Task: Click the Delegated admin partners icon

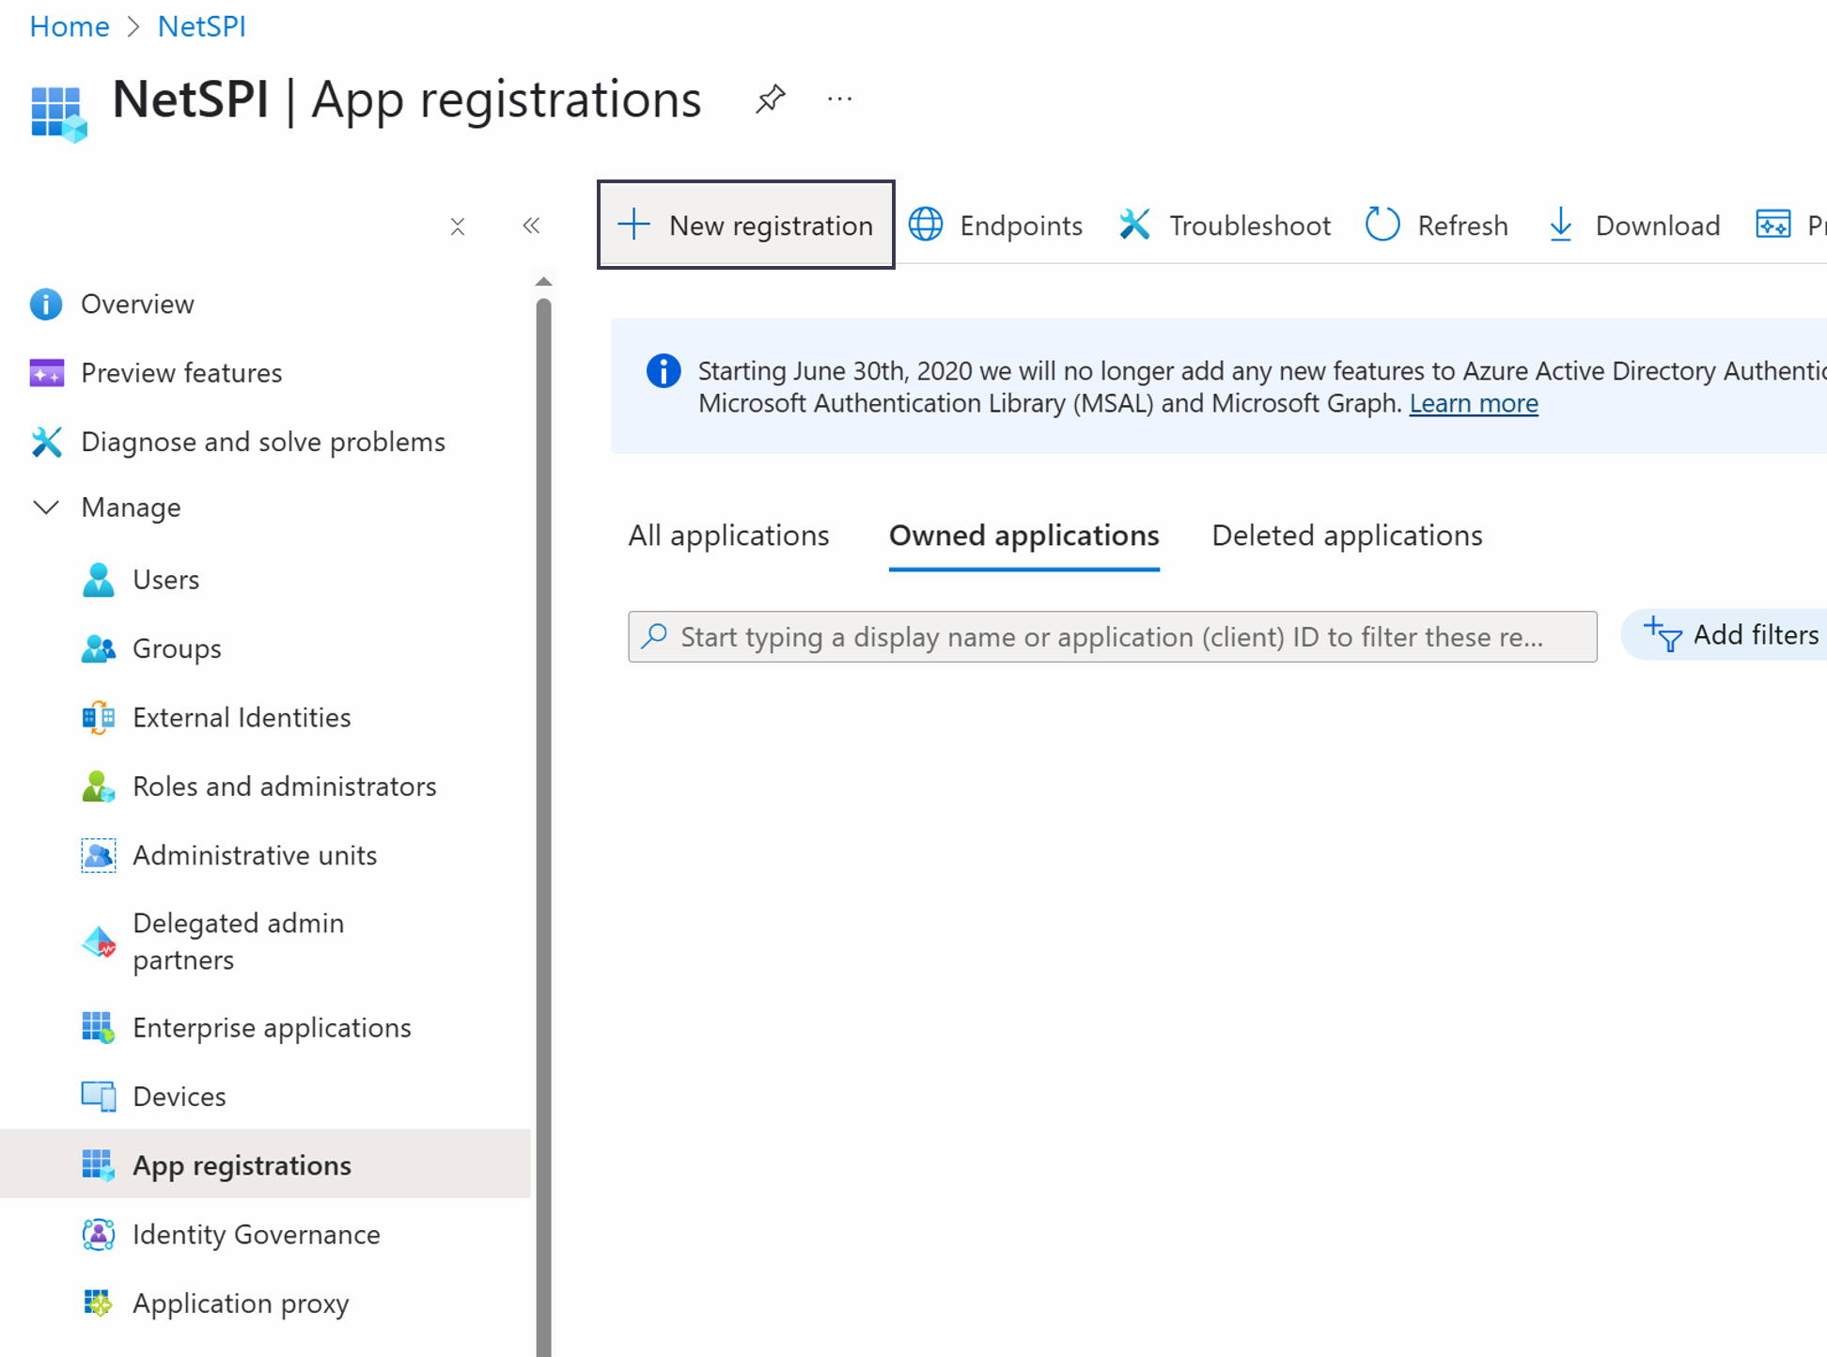Action: (99, 941)
